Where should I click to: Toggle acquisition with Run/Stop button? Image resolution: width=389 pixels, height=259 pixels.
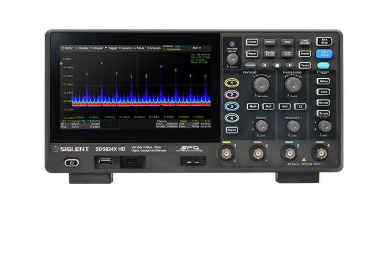tap(324, 41)
